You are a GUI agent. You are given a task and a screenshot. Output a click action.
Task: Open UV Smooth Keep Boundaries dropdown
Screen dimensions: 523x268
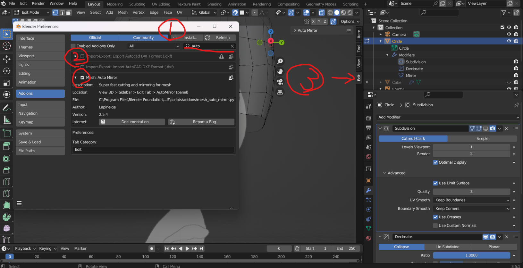pyautogui.click(x=471, y=200)
